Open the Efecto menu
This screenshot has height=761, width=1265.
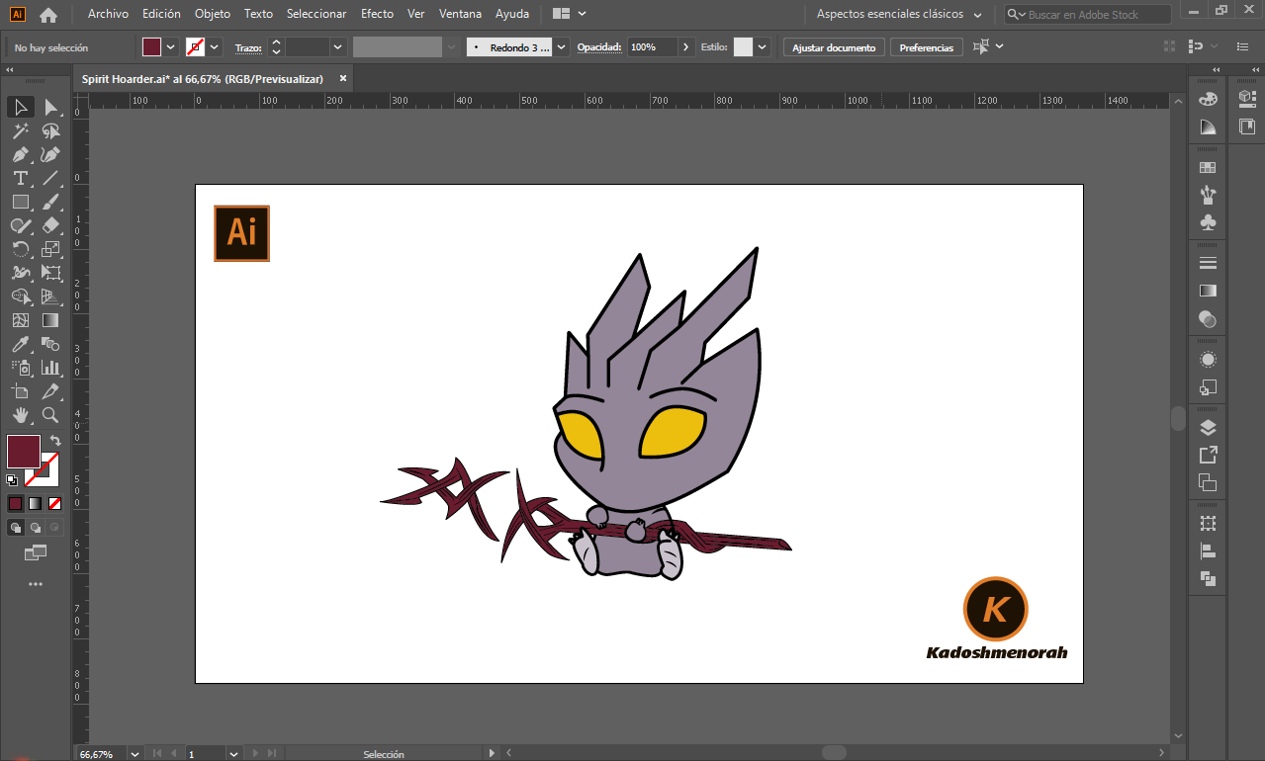(x=377, y=14)
